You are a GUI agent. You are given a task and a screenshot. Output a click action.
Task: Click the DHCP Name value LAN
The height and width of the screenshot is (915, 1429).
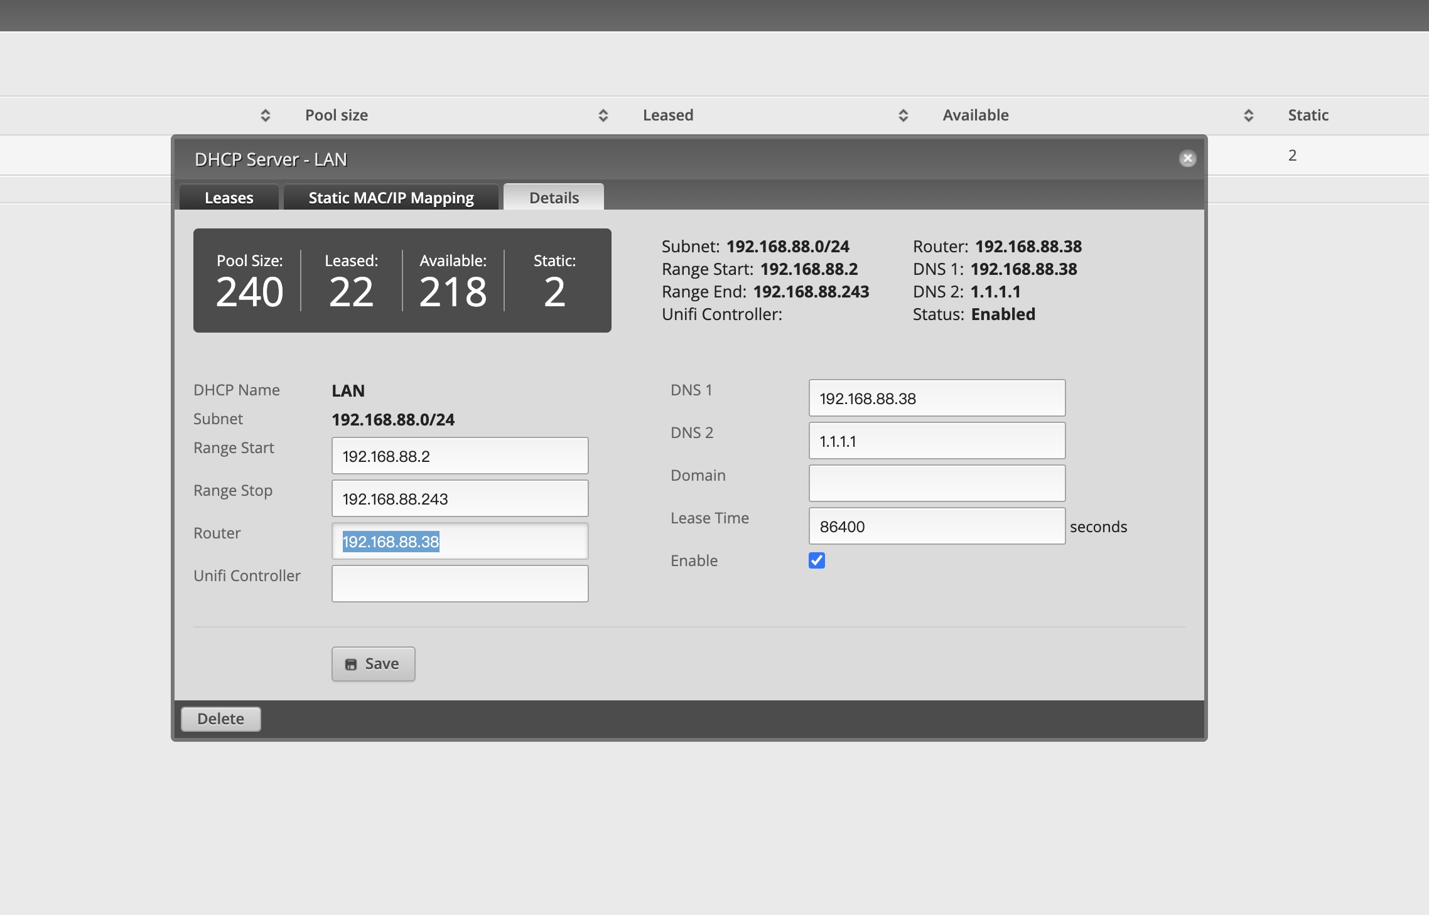[x=348, y=391]
